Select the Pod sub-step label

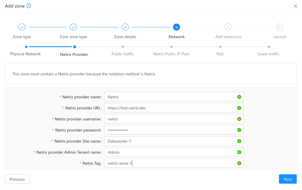point(220,54)
